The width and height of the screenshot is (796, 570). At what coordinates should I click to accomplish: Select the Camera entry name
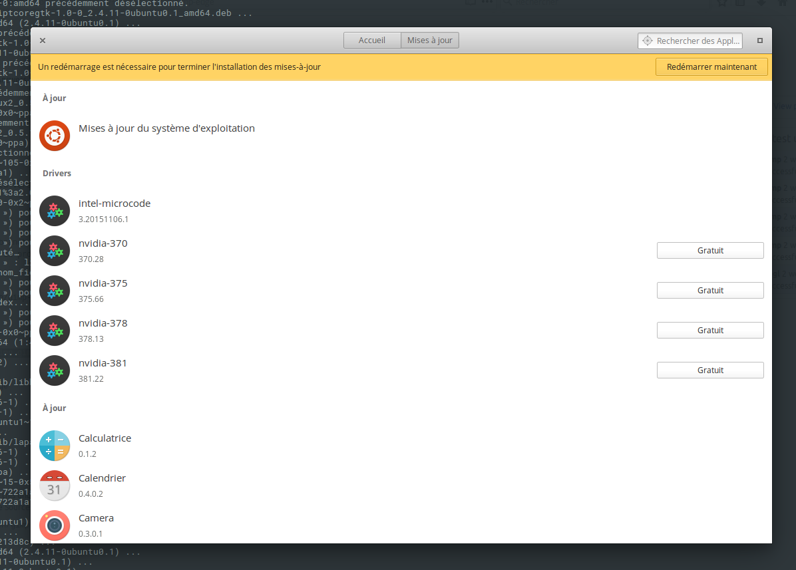(96, 518)
